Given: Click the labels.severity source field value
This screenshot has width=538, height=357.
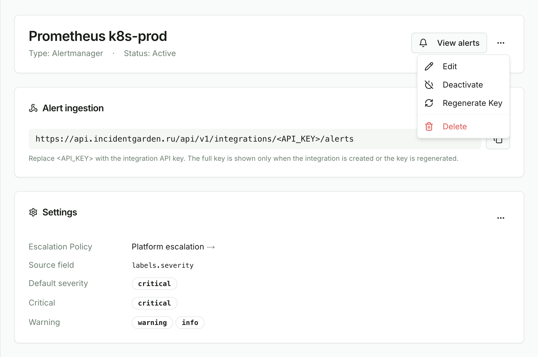Looking at the screenshot, I should tap(163, 265).
